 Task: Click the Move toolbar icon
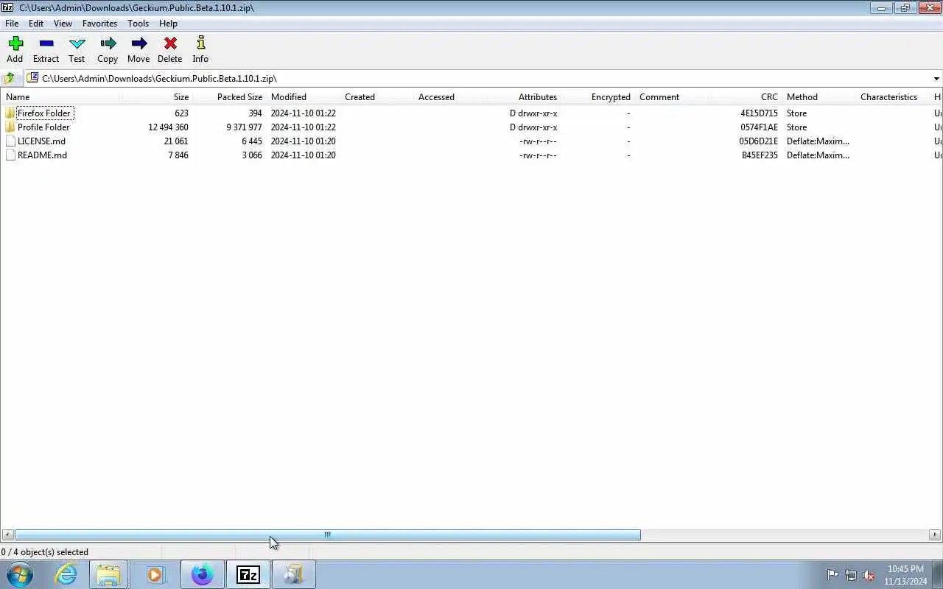click(x=139, y=43)
